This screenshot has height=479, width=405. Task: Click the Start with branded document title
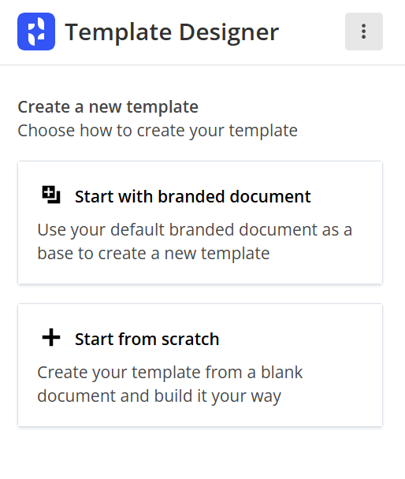coord(193,196)
